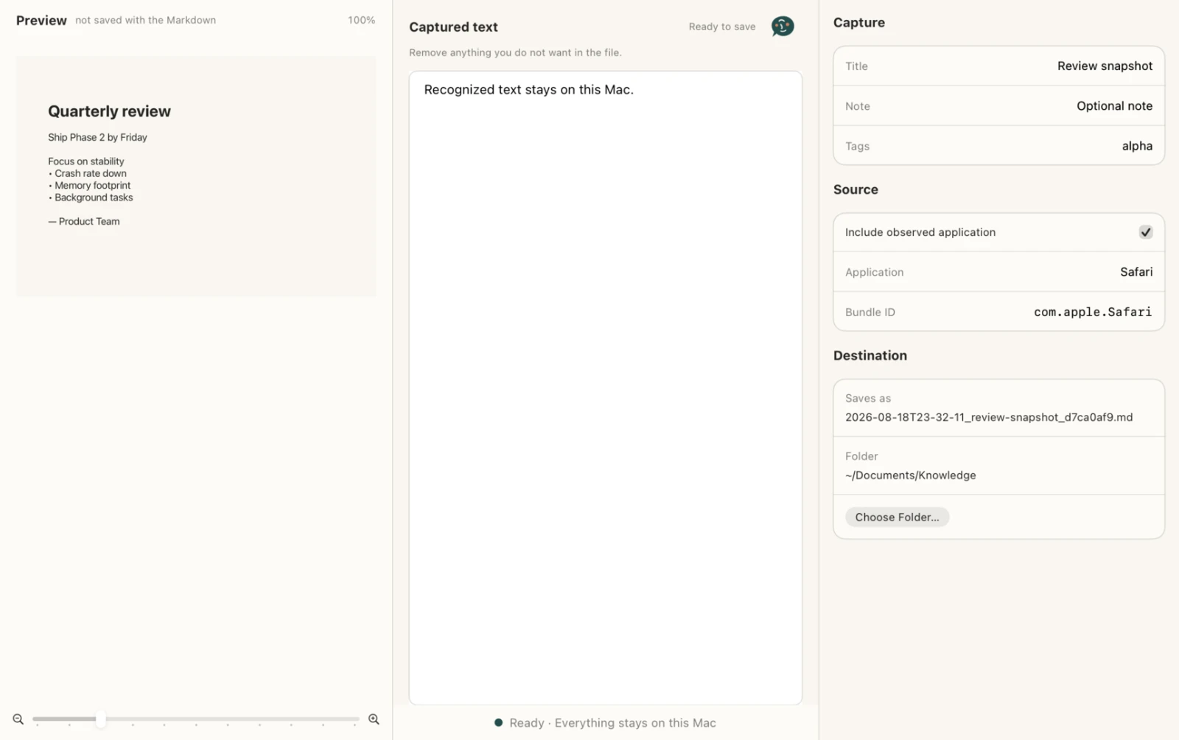Click the Note field showing Optional note
This screenshot has height=740, width=1179.
(x=998, y=106)
